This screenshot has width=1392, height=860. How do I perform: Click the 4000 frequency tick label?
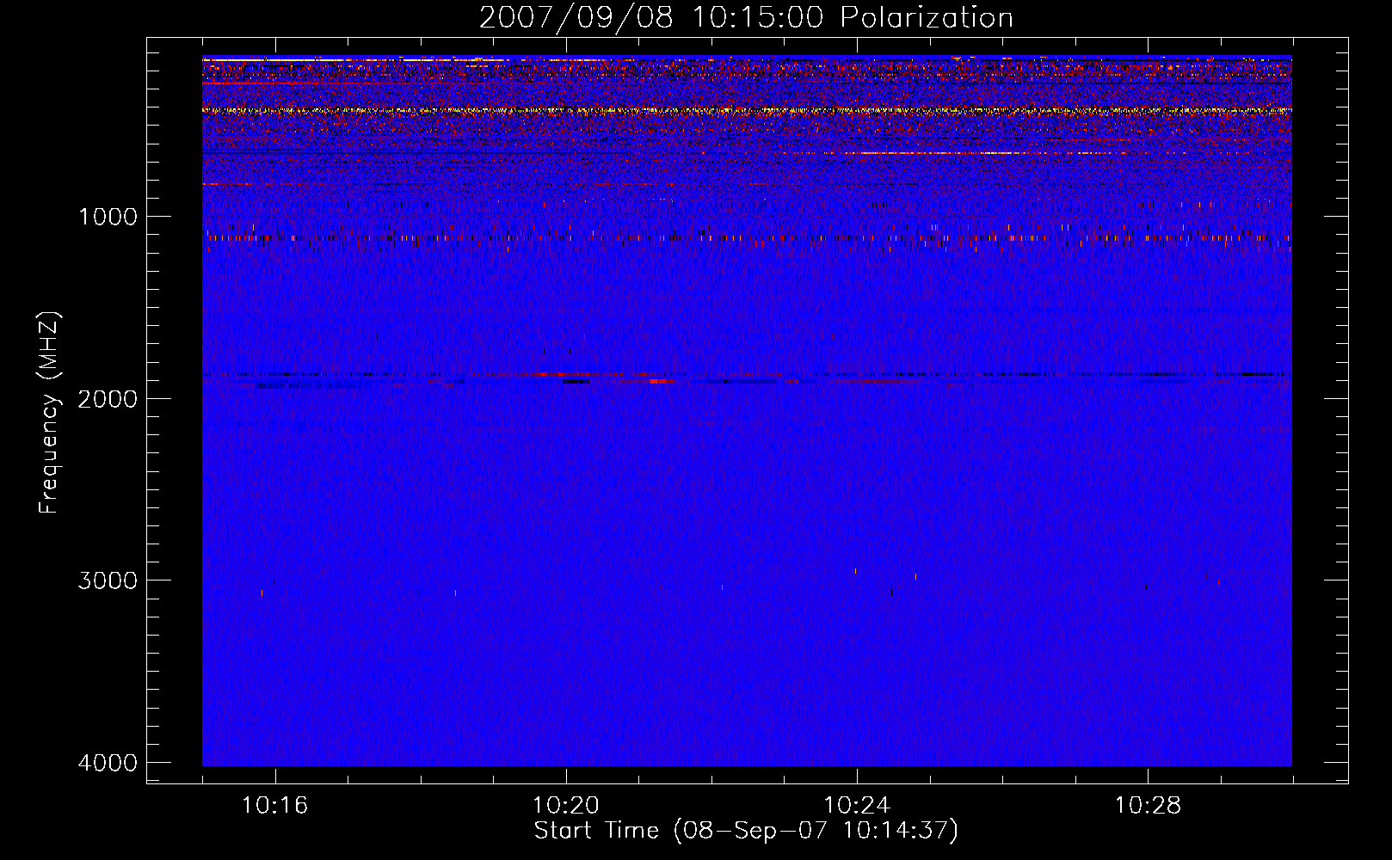point(108,763)
